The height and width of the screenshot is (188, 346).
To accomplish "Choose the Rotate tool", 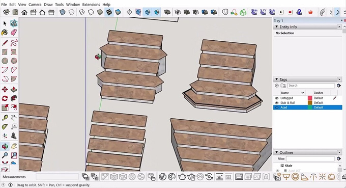I will point(5,98).
